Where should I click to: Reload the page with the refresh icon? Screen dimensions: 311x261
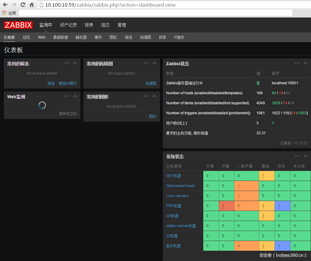click(x=23, y=5)
